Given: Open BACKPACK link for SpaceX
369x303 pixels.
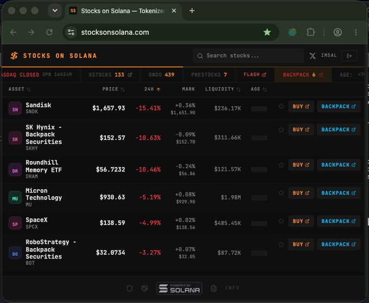Looking at the screenshot, I should pyautogui.click(x=339, y=221).
